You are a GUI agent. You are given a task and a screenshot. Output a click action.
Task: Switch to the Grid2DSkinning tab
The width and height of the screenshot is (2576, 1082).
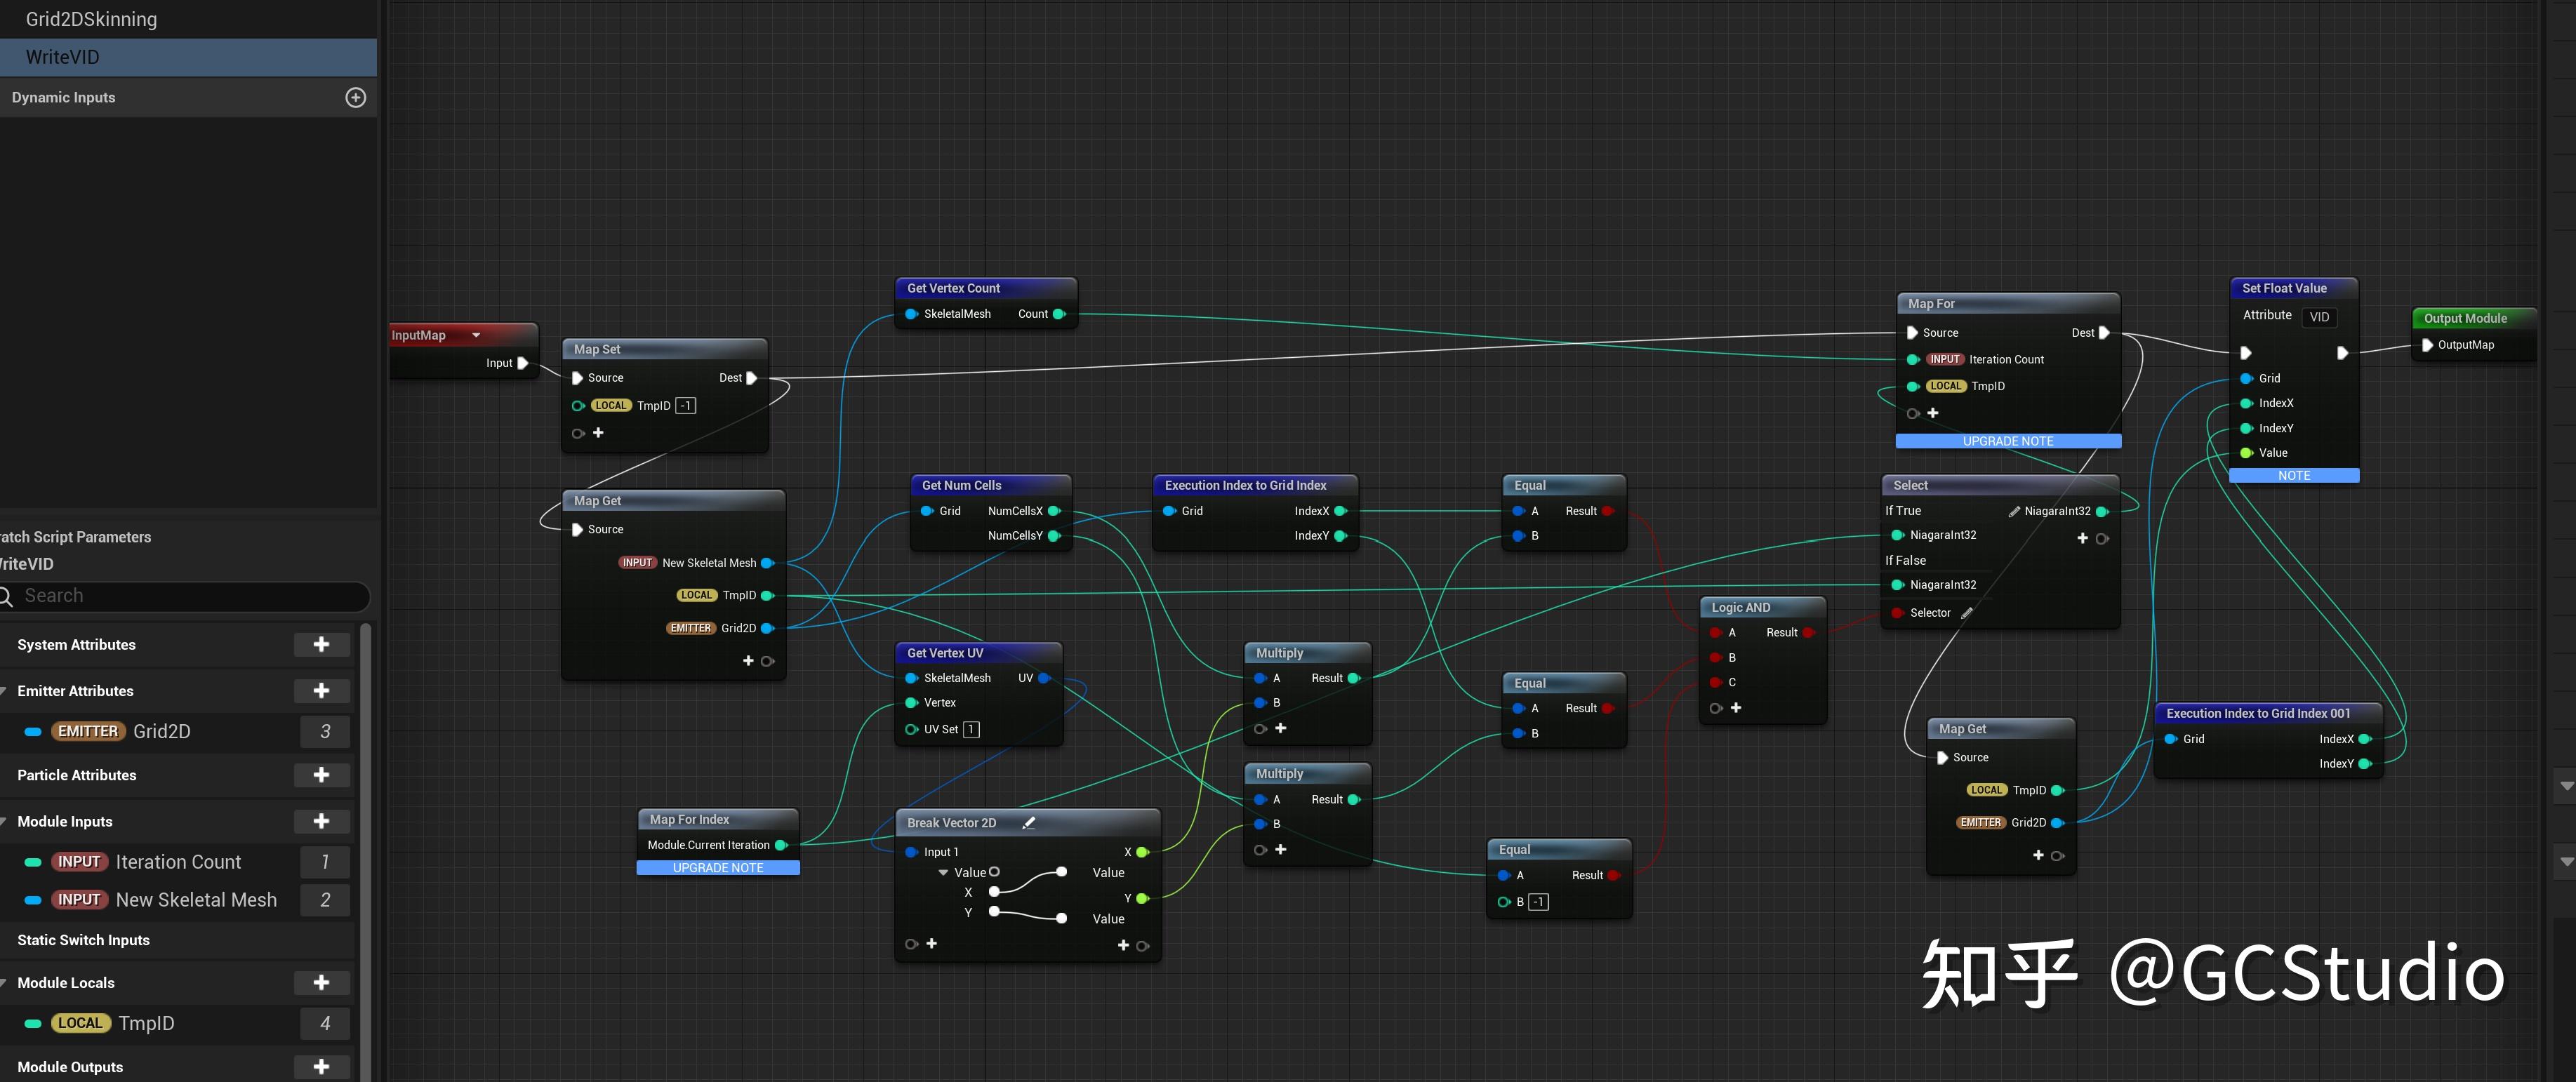point(92,19)
